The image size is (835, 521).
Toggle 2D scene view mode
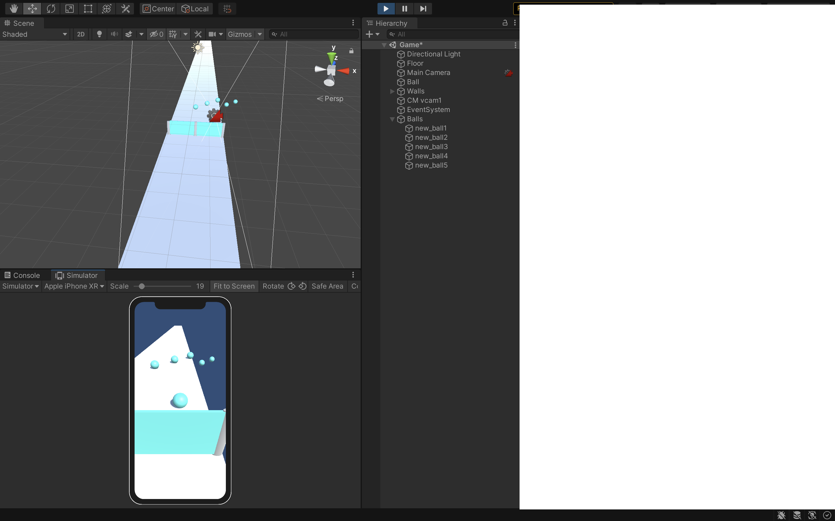[x=81, y=34]
